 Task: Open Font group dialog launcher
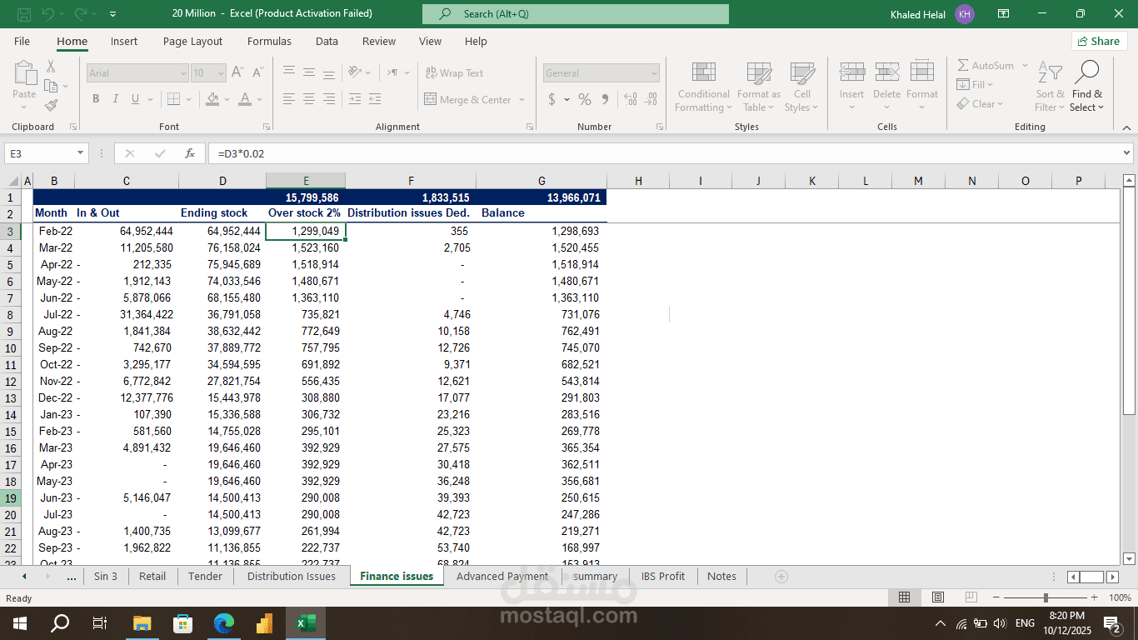click(267, 127)
